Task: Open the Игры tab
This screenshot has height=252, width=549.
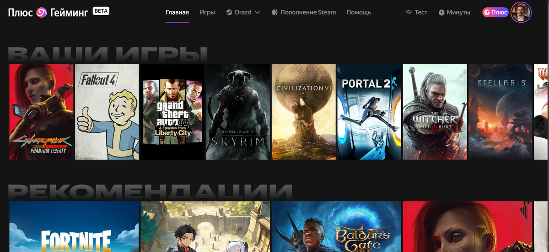Action: (207, 12)
